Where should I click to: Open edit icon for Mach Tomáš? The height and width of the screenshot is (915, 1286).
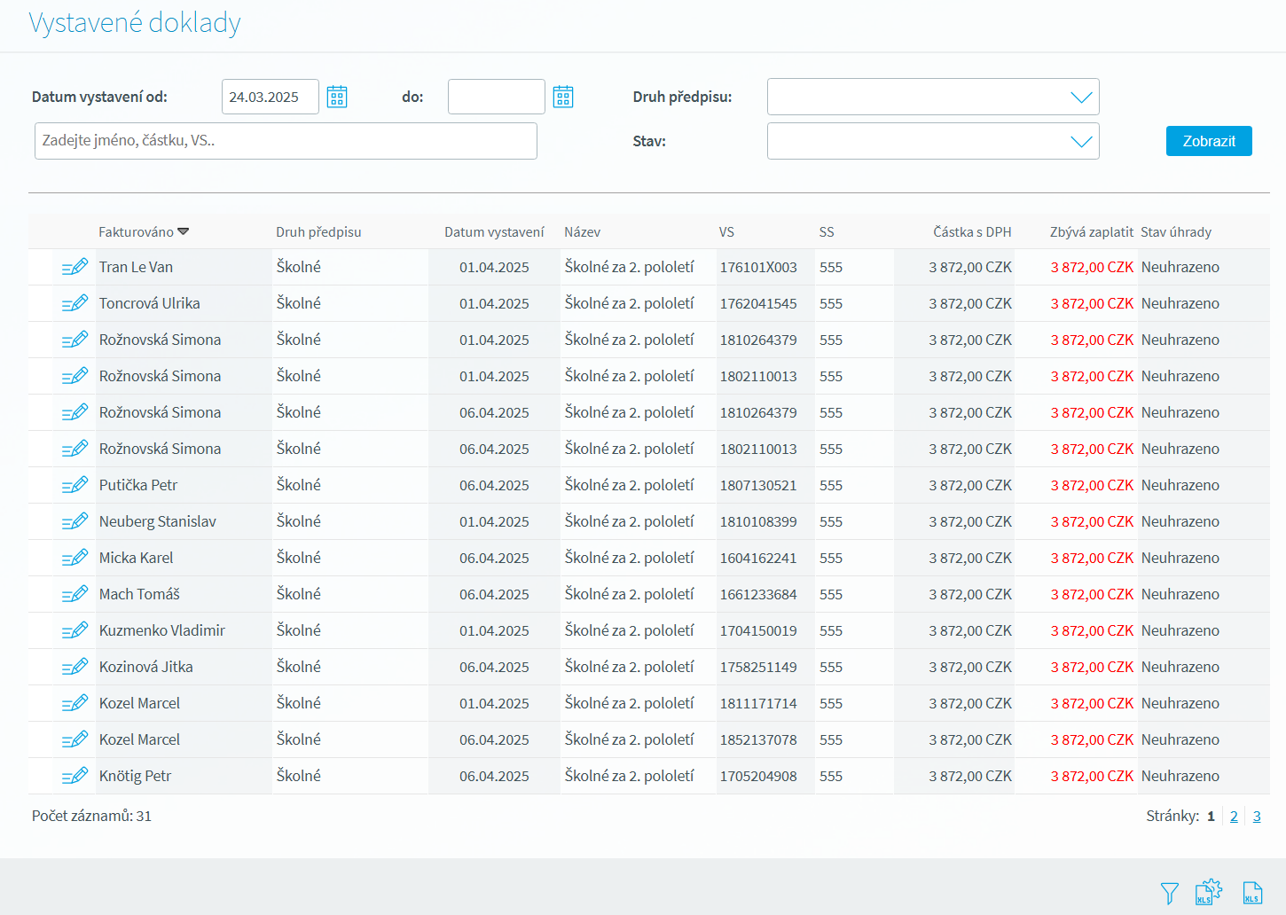(x=74, y=594)
